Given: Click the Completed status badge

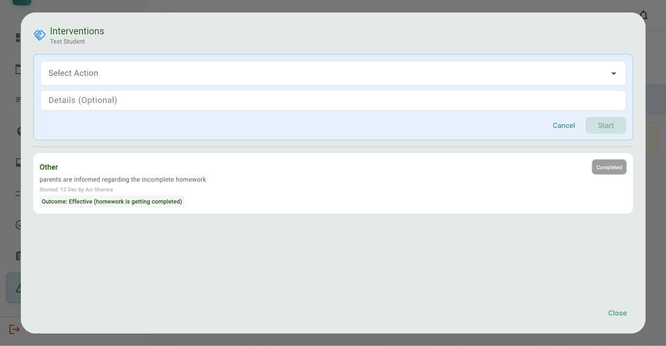Looking at the screenshot, I should [x=609, y=167].
